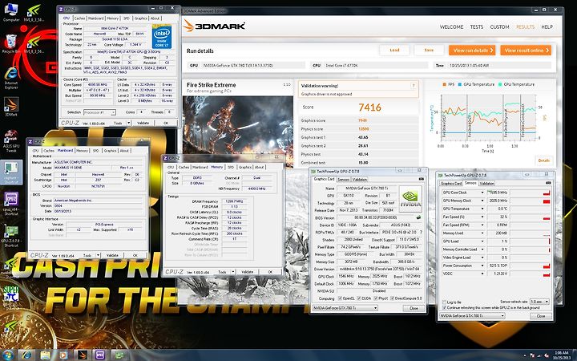Toggle the CUDA checkbox in GPU-Z

click(359, 298)
